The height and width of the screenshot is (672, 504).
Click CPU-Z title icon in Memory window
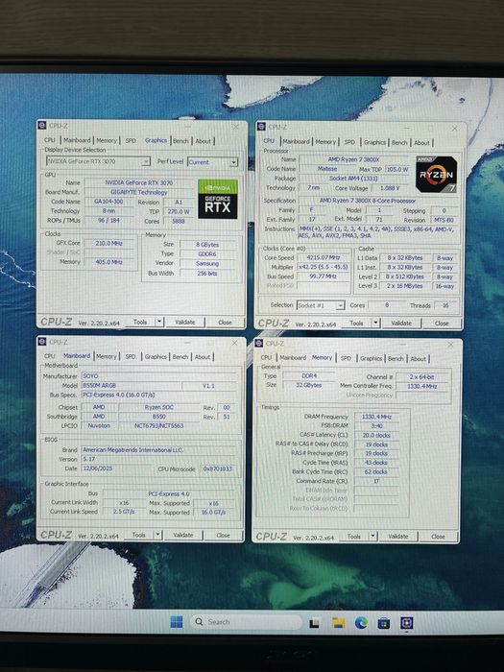(258, 343)
